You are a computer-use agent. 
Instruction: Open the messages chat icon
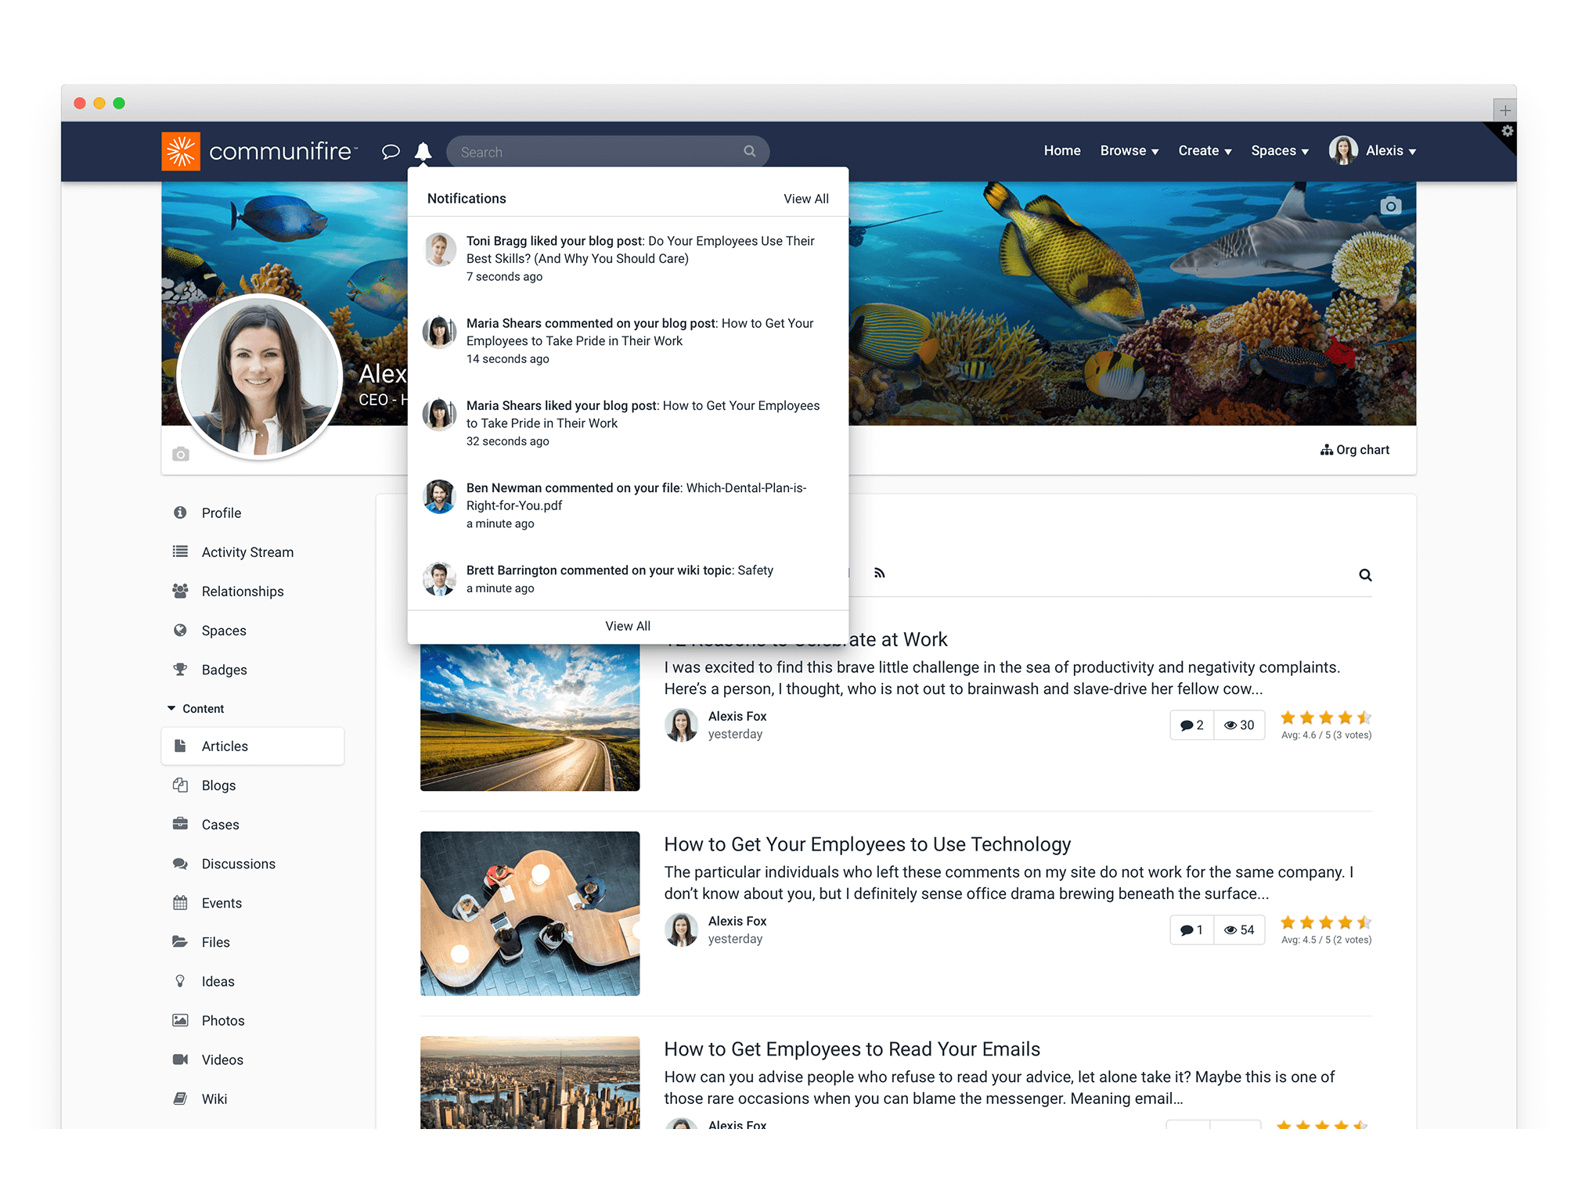(390, 151)
